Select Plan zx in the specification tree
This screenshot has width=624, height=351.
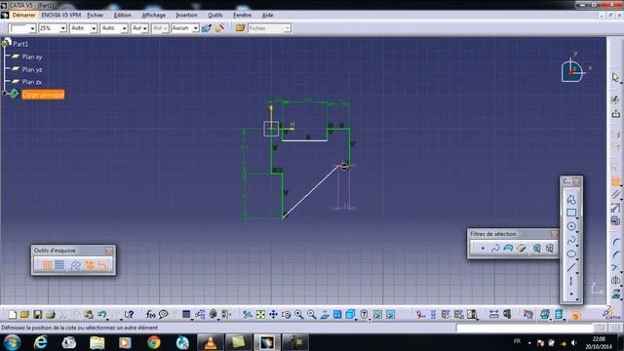pyautogui.click(x=32, y=82)
